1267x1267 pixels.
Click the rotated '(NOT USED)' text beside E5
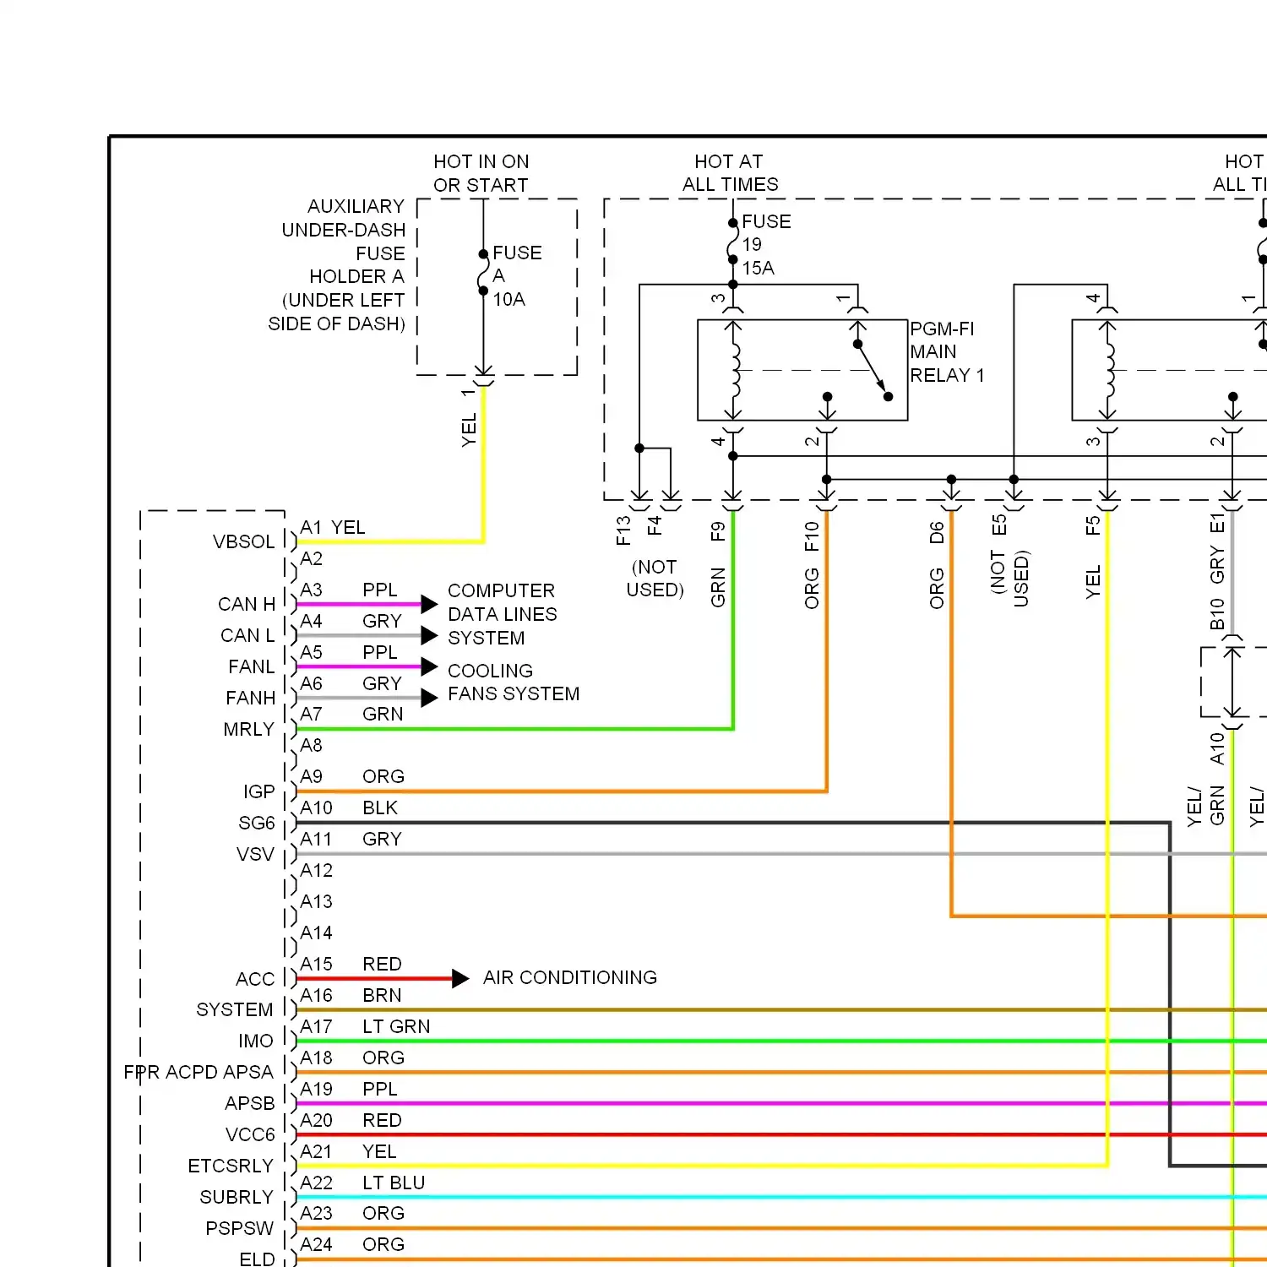pyautogui.click(x=1009, y=579)
